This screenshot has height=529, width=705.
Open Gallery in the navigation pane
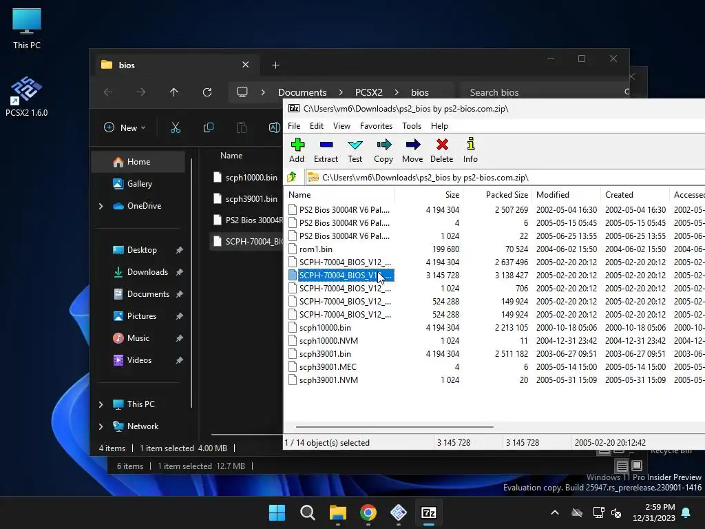tap(138, 184)
